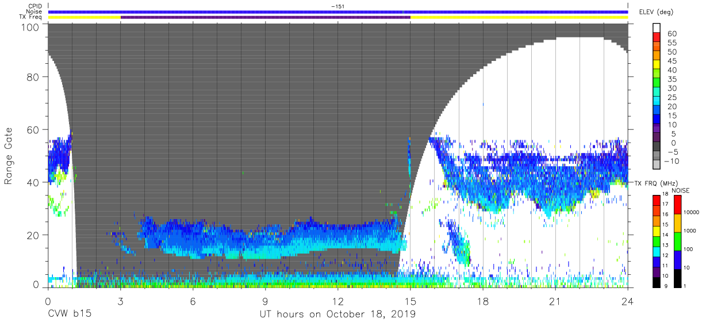Image resolution: width=706 pixels, height=326 pixels.
Task: Click the green 100 segment of NOISE colorbar
Action: coord(677,241)
